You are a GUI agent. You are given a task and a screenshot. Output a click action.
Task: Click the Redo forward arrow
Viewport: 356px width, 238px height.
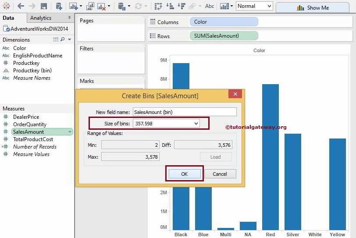tap(32, 6)
